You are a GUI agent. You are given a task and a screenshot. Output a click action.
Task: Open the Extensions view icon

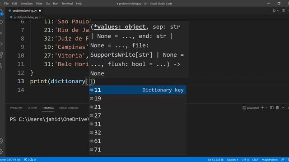1,55
